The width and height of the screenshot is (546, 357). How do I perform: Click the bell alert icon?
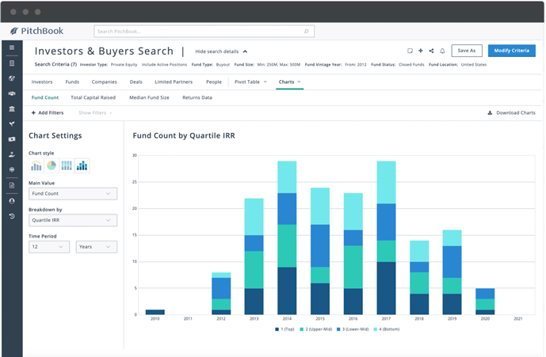(442, 51)
